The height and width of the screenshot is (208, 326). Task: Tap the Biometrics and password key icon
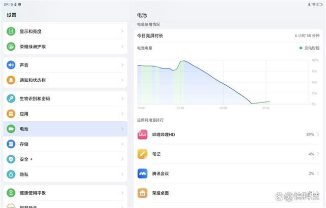(11, 98)
